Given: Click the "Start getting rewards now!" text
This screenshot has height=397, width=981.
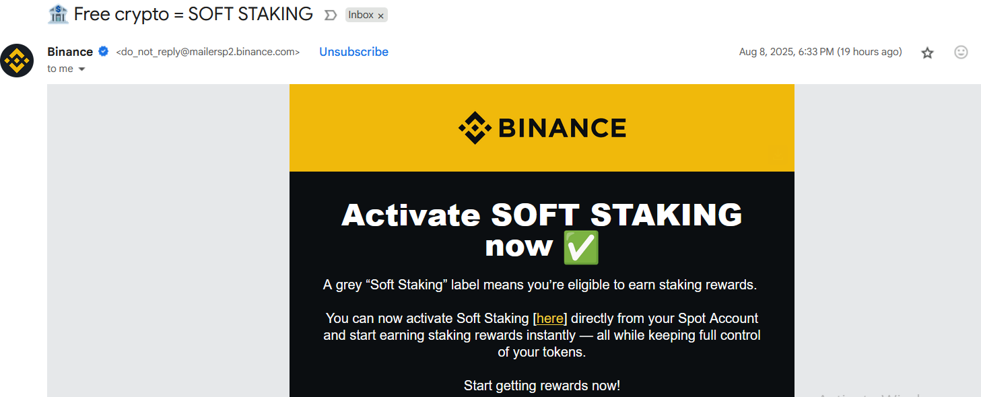Looking at the screenshot, I should pos(542,386).
